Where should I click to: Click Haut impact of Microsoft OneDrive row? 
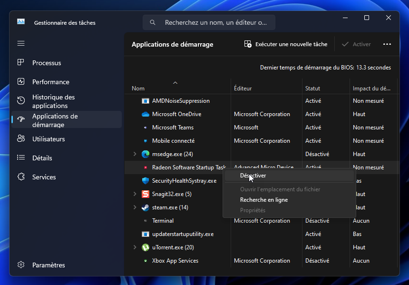tap(359, 114)
